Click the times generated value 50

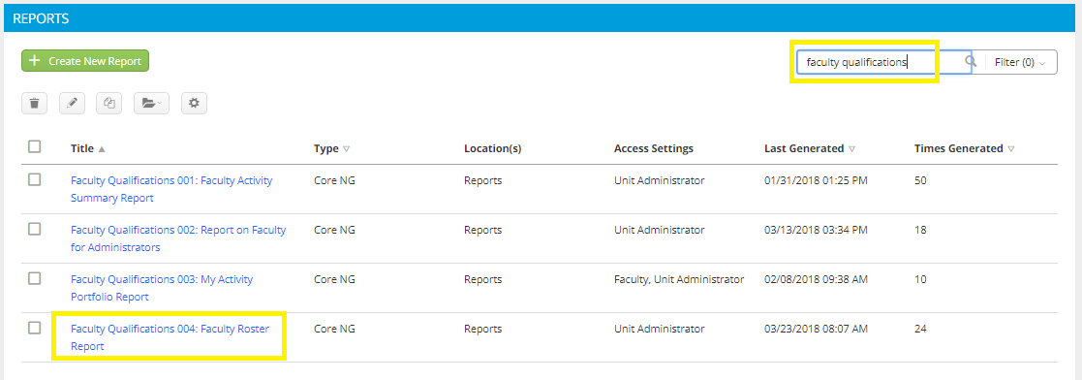click(x=920, y=180)
